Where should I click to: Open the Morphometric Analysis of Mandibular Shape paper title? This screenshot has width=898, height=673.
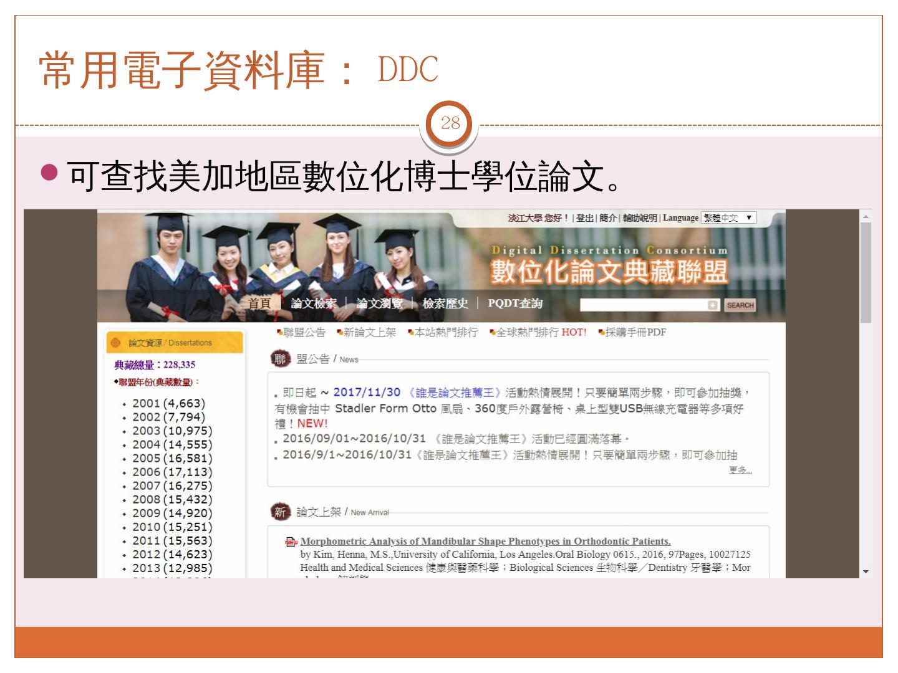(x=485, y=542)
